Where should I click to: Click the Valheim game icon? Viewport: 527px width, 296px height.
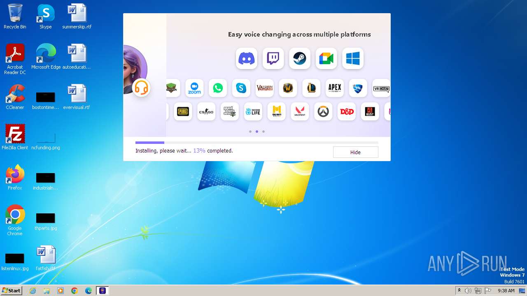coord(265,88)
